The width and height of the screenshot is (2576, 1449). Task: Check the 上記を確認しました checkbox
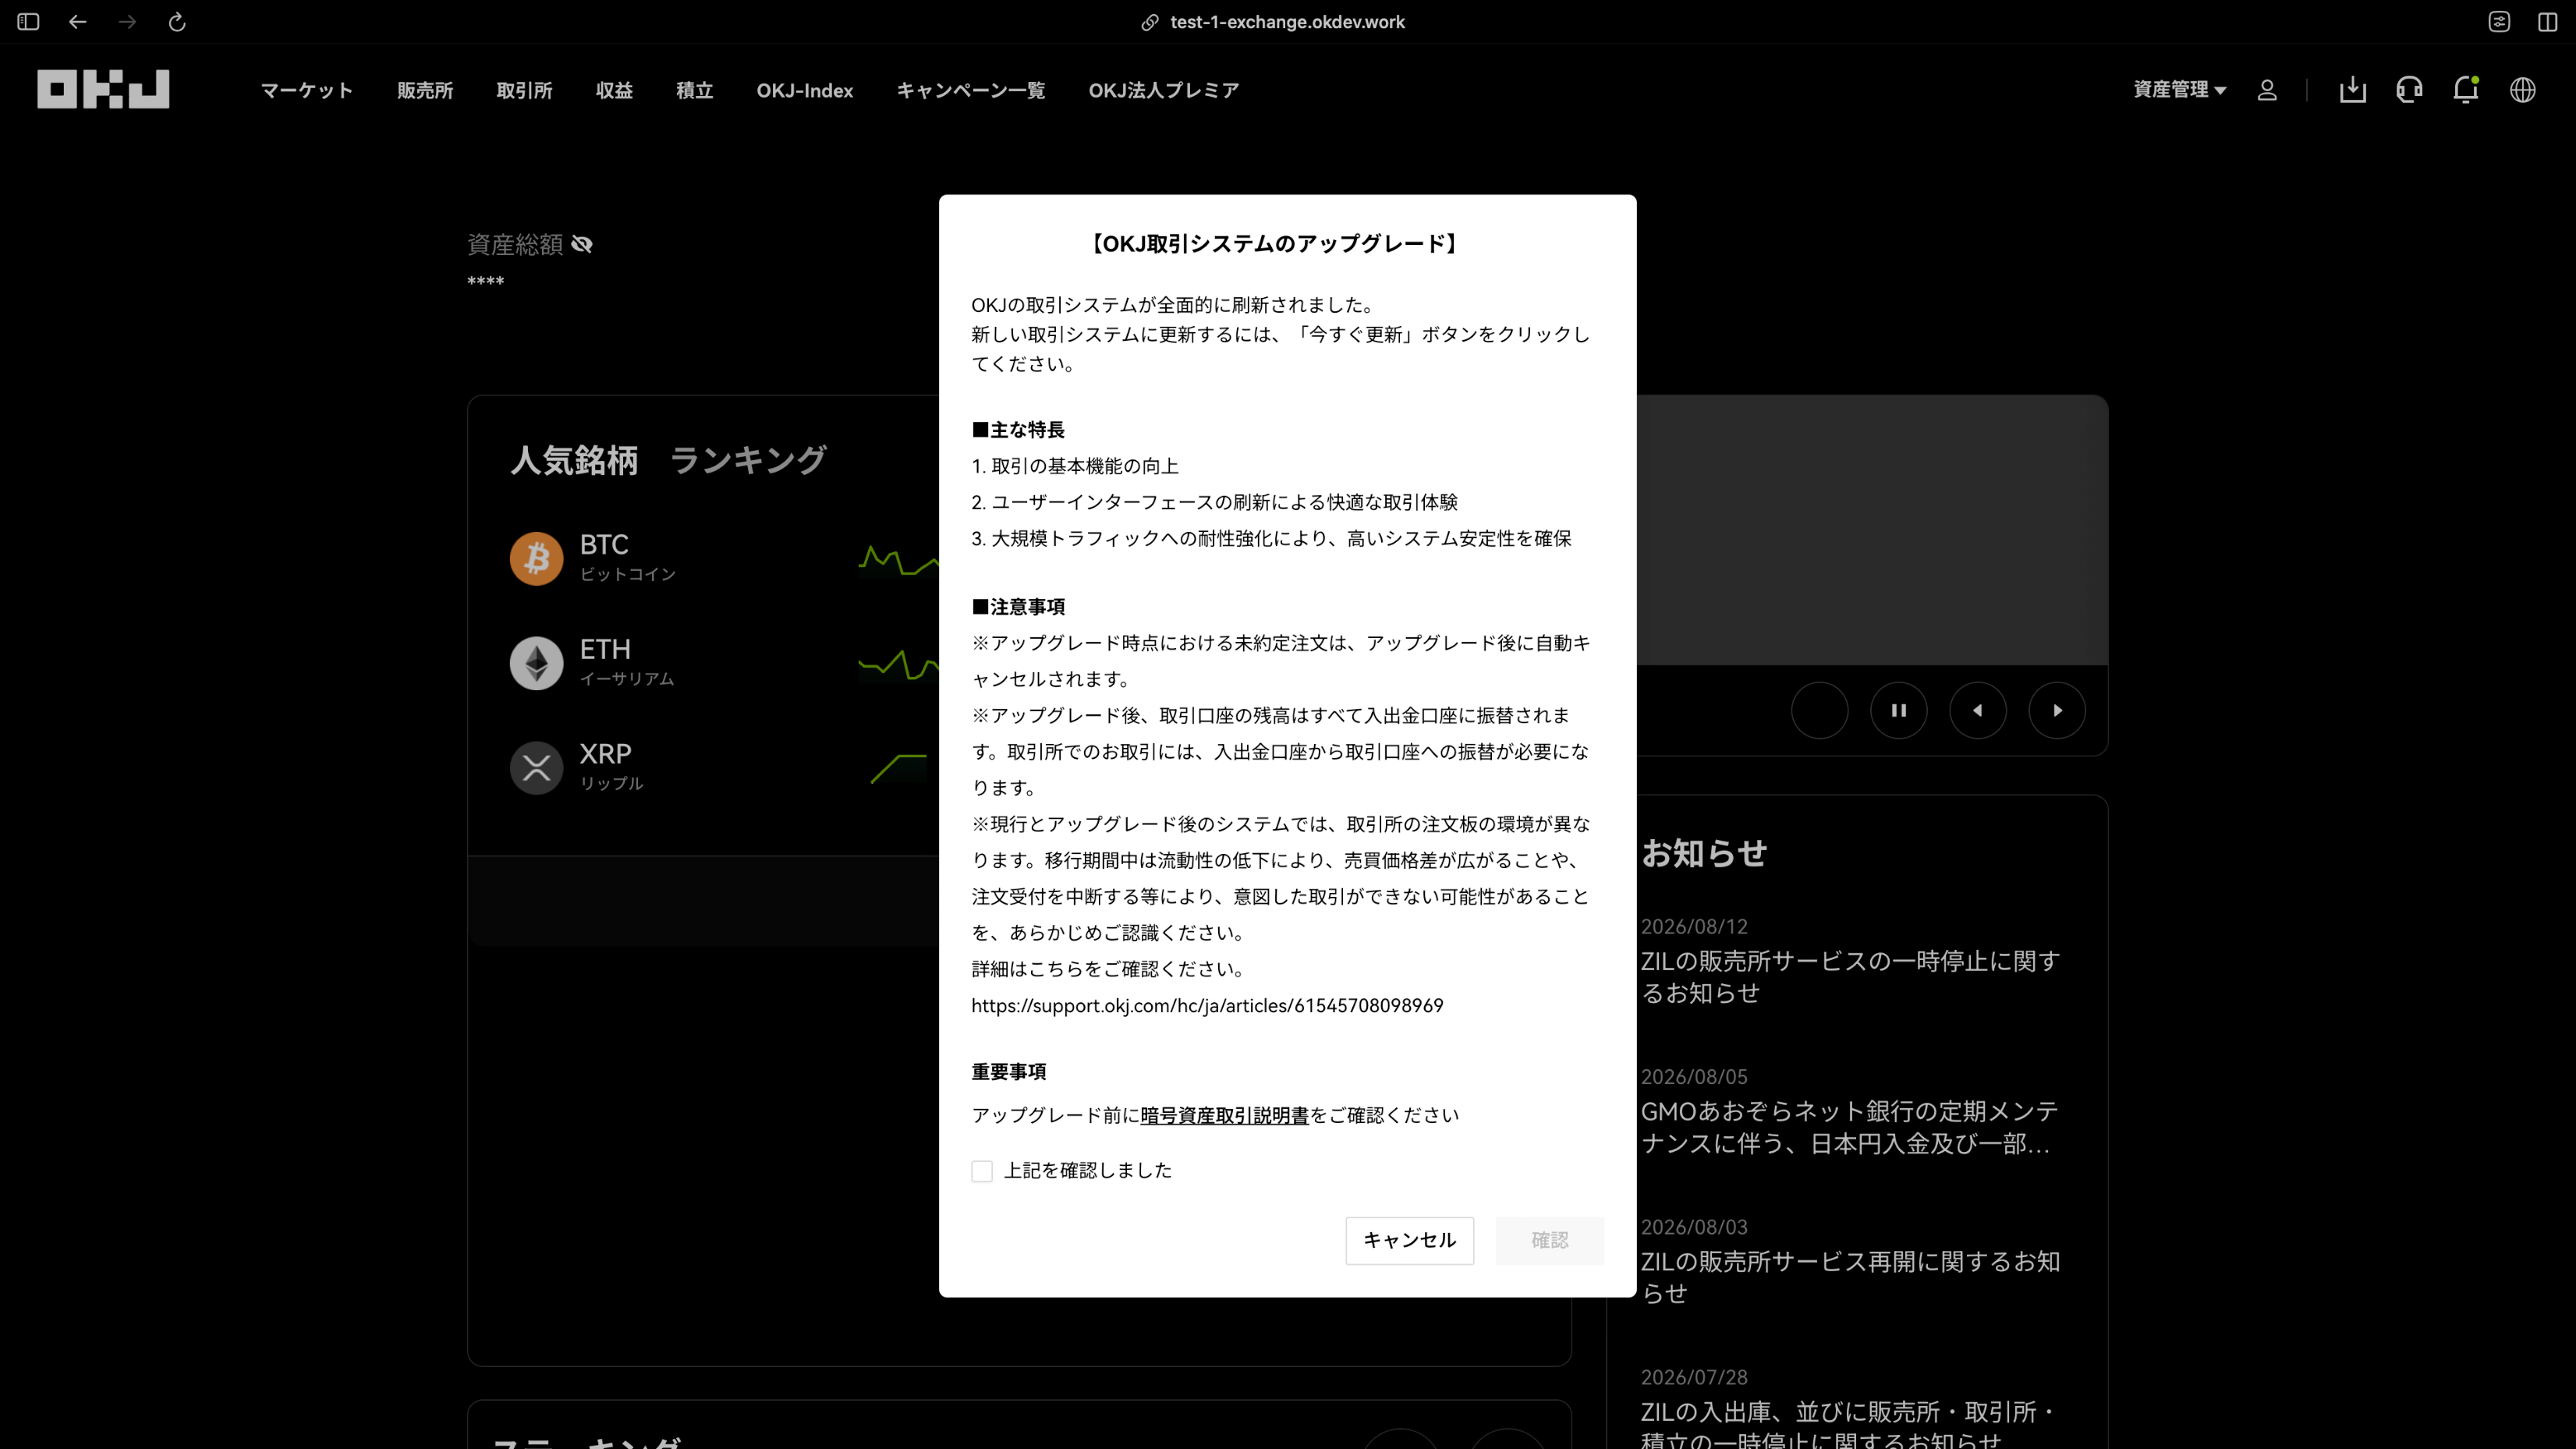(x=982, y=1171)
